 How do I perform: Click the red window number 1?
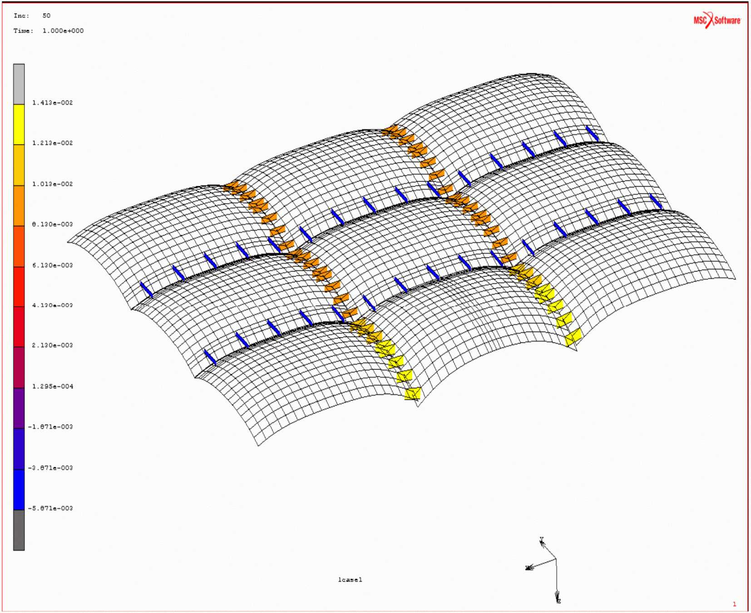734,604
